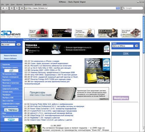
Task: Open the iPhone news headline at 19:15
Action: tap(42, 61)
